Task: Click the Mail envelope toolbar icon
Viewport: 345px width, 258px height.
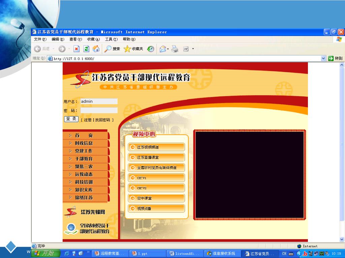Action: click(x=163, y=49)
